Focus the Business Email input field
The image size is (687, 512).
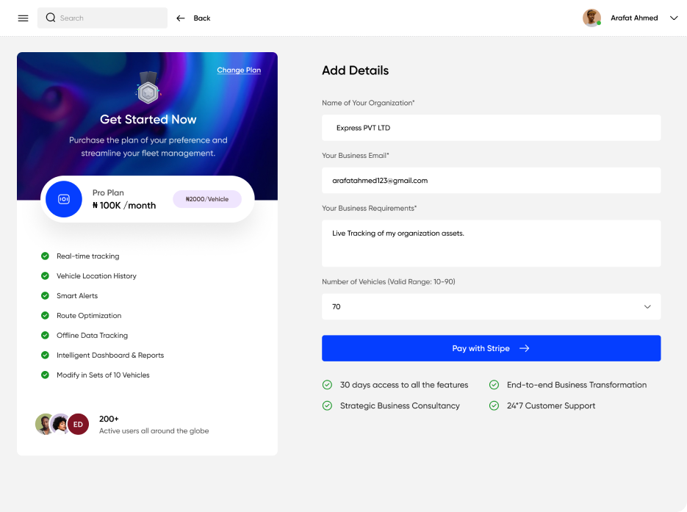491,181
